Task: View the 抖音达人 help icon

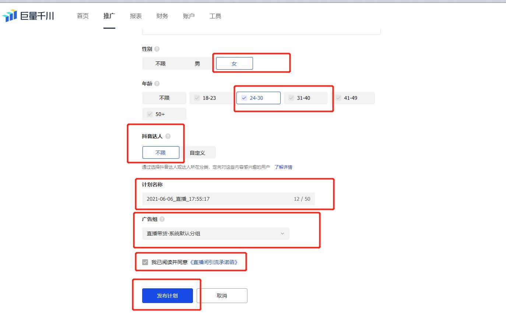Action: tap(168, 136)
